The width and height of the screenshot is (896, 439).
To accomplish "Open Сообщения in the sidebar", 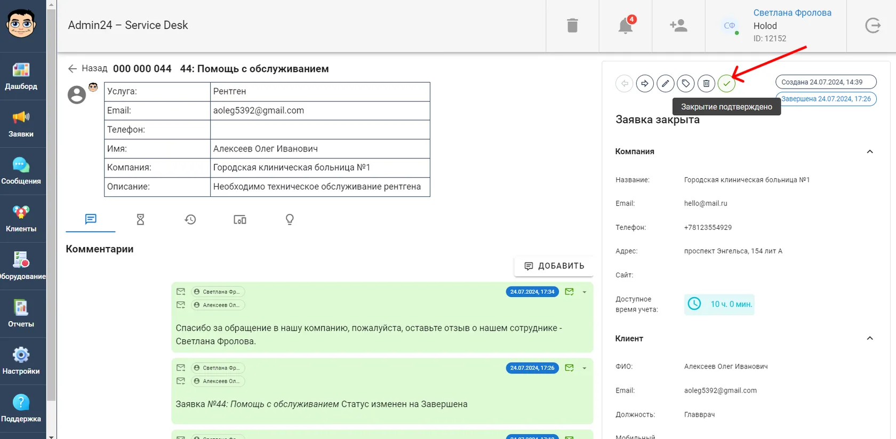I will coord(21,171).
